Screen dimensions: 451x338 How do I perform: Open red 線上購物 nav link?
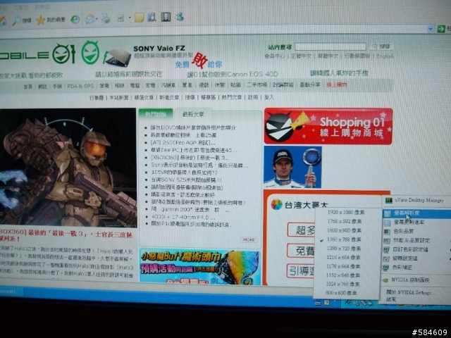point(337,84)
